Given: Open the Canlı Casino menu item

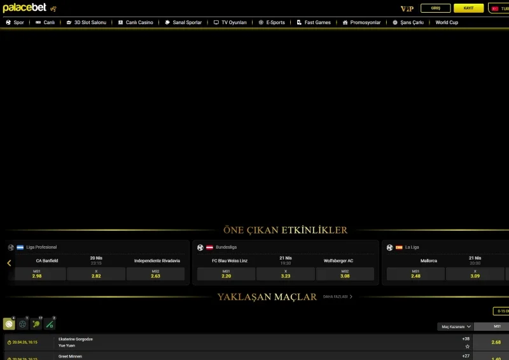Looking at the screenshot, I should point(136,22).
